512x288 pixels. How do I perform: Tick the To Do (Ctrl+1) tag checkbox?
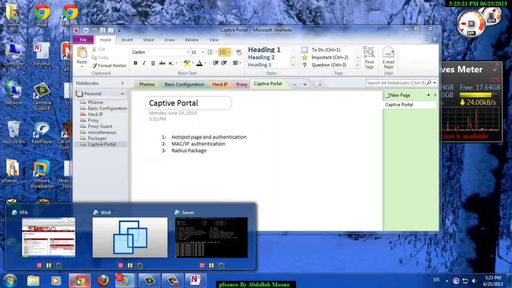[305, 50]
